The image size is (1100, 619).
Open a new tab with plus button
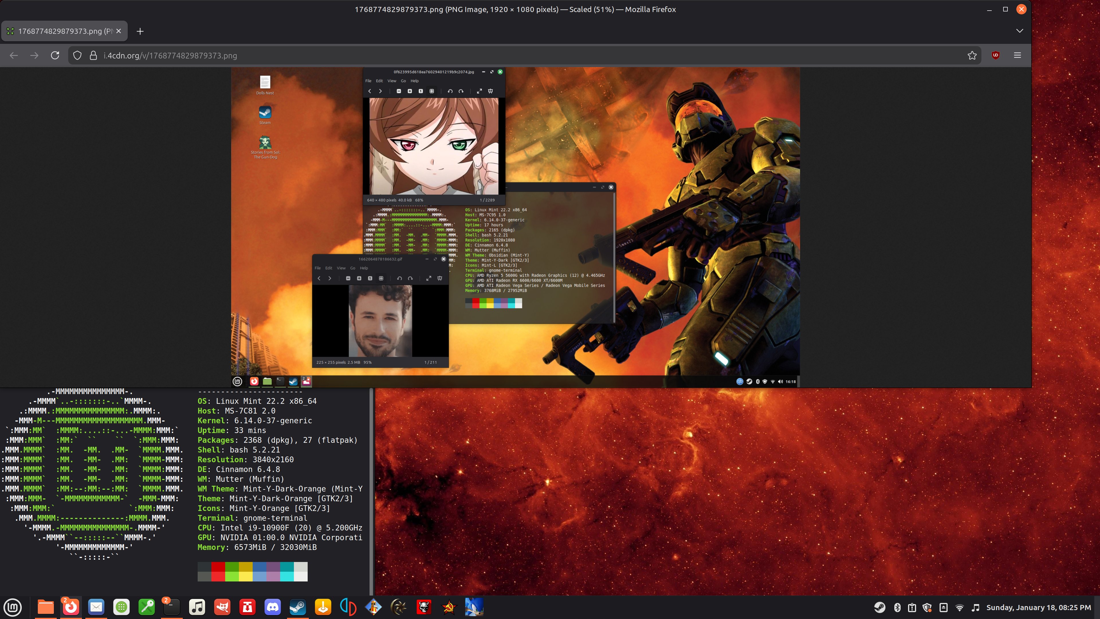(x=140, y=31)
